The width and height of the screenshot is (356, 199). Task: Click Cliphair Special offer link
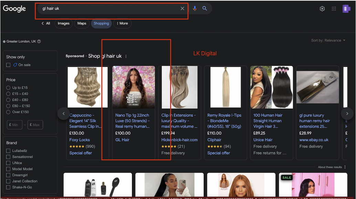pyautogui.click(x=218, y=153)
